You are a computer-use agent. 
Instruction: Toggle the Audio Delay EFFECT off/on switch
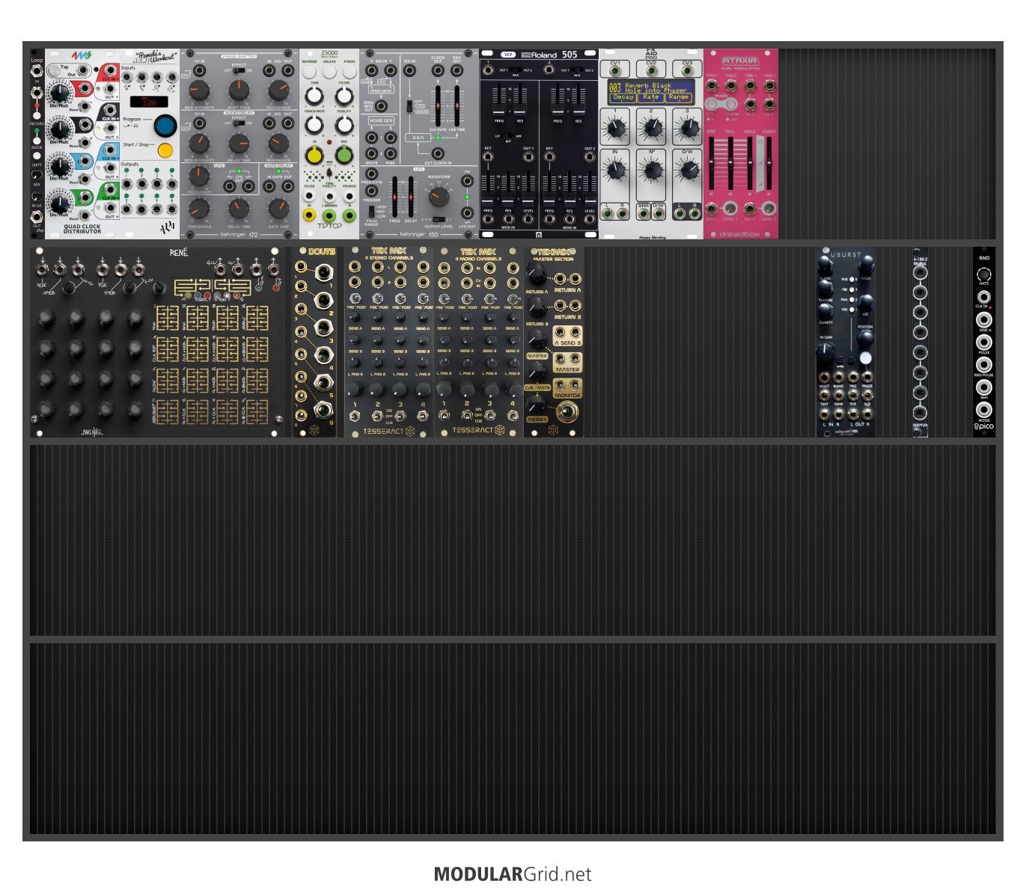click(x=239, y=123)
